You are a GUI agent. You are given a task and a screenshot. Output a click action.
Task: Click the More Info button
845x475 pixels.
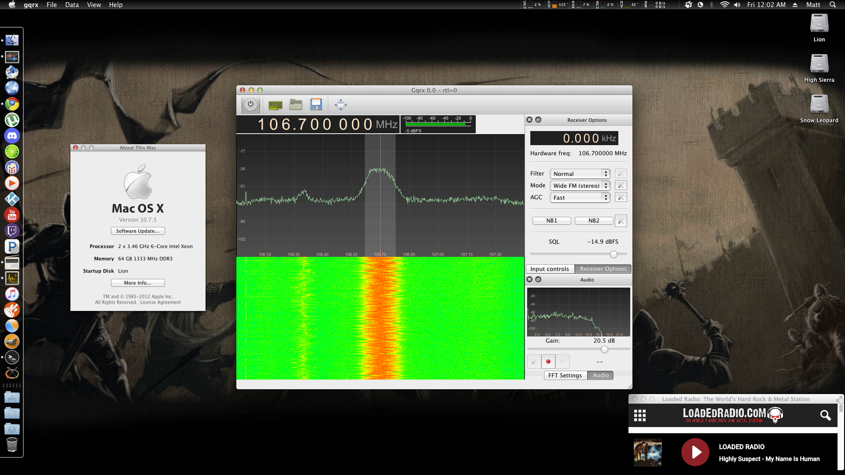pos(138,283)
